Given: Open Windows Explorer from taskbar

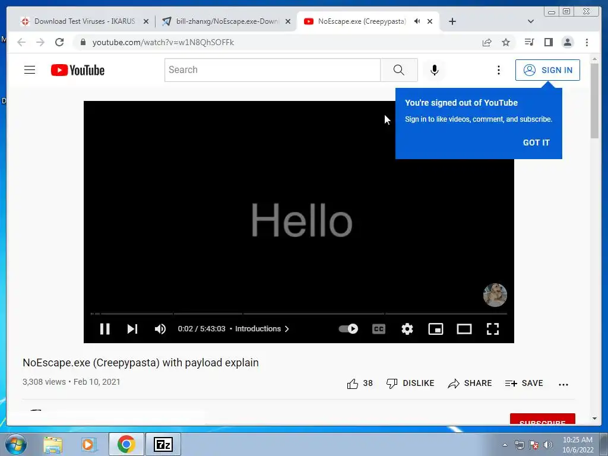Looking at the screenshot, I should point(53,445).
